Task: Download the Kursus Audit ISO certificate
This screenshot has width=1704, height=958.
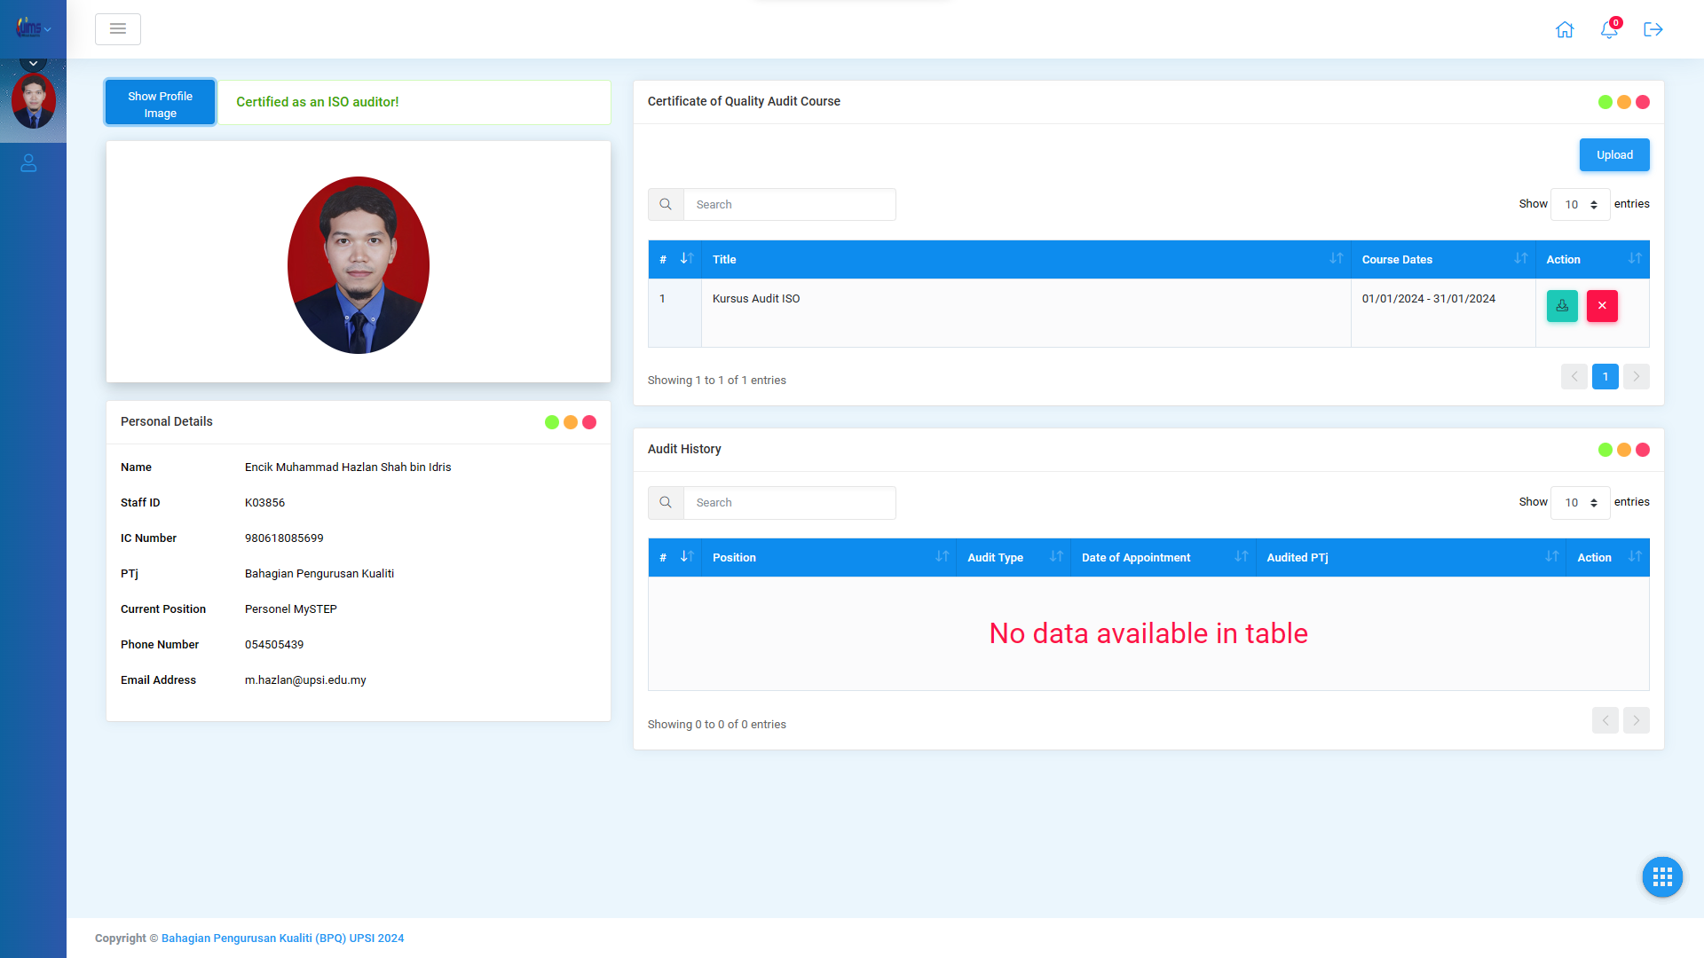Action: coord(1562,306)
